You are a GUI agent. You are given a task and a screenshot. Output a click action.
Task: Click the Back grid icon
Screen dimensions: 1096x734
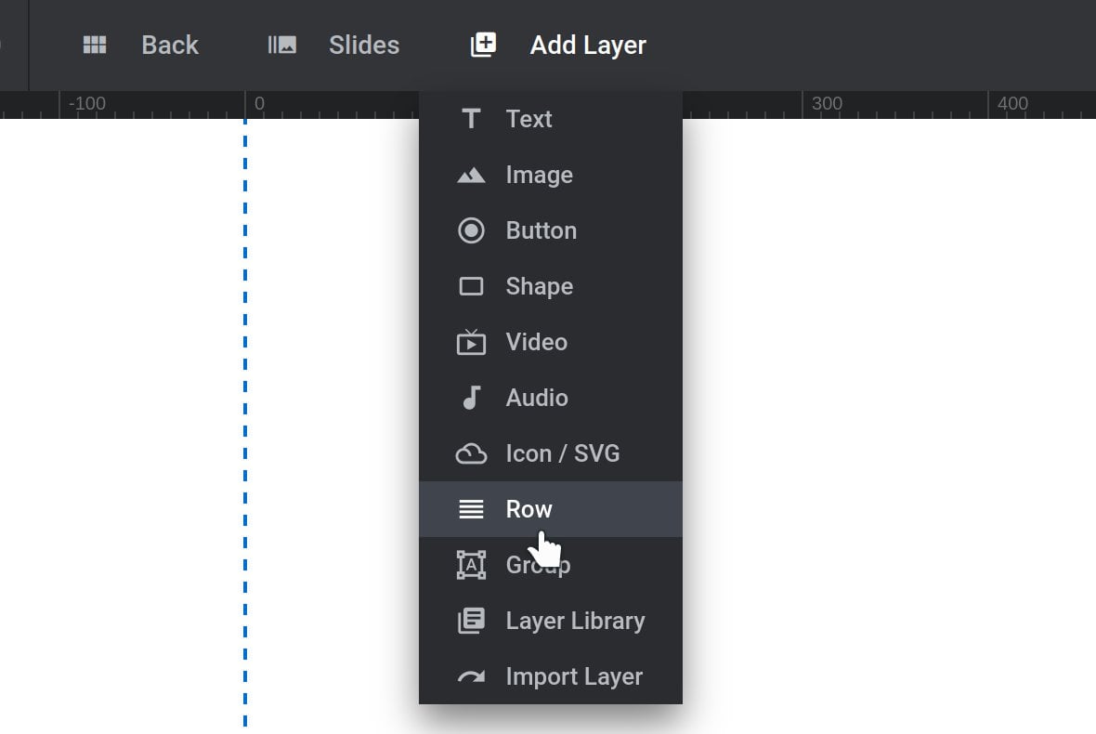click(x=95, y=45)
